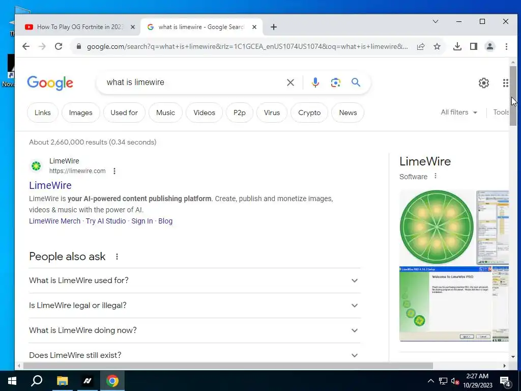The image size is (521, 391).
Task: Select the Music filter chip
Action: click(165, 113)
